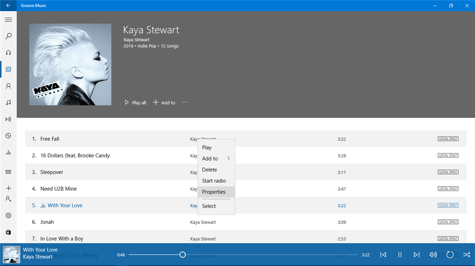Toggle shuffle mode
Viewport: 475px width, 266px height.
(467, 255)
